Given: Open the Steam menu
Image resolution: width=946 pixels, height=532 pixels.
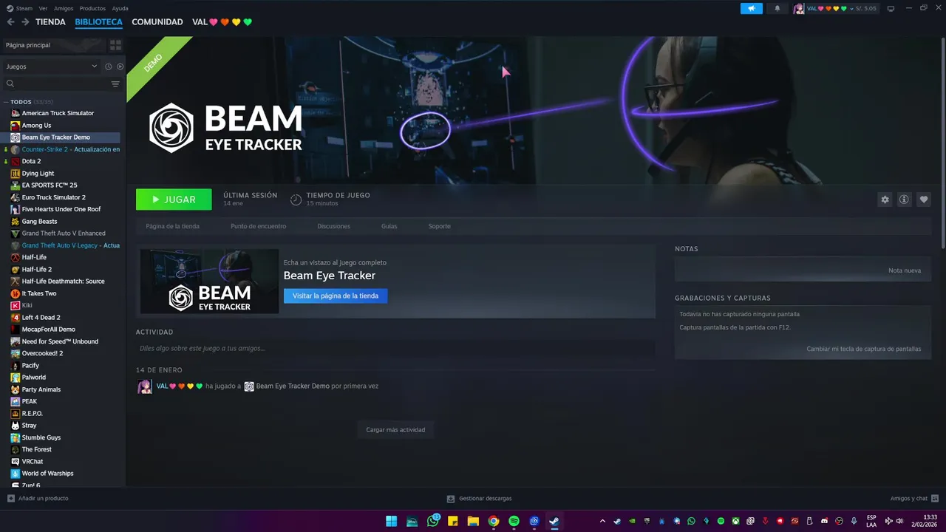Looking at the screenshot, I should coord(20,8).
